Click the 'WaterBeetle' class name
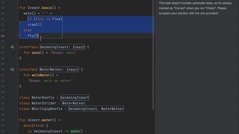 click(43, 98)
